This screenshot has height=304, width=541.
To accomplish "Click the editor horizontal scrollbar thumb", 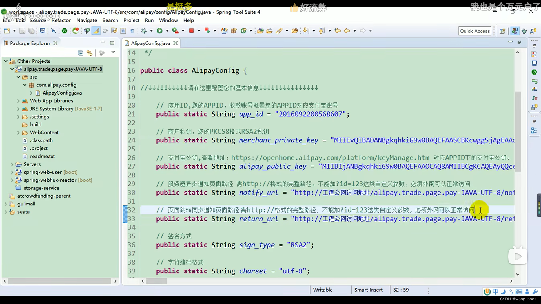I will point(156,281).
